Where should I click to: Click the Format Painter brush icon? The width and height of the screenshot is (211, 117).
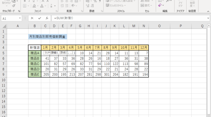click(x=14, y=6)
